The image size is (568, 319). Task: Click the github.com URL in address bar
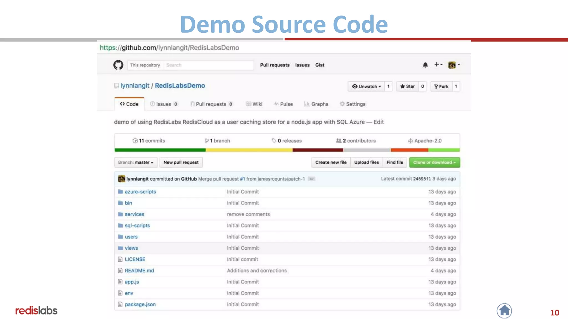coord(169,48)
